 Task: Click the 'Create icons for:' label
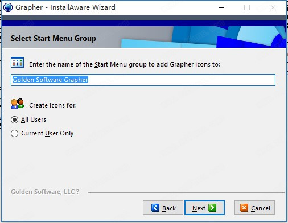[53, 105]
